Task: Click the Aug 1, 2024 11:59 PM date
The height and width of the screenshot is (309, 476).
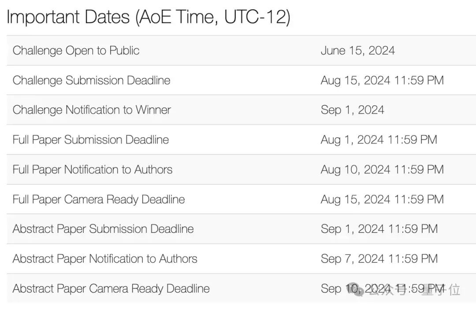Action: point(379,140)
